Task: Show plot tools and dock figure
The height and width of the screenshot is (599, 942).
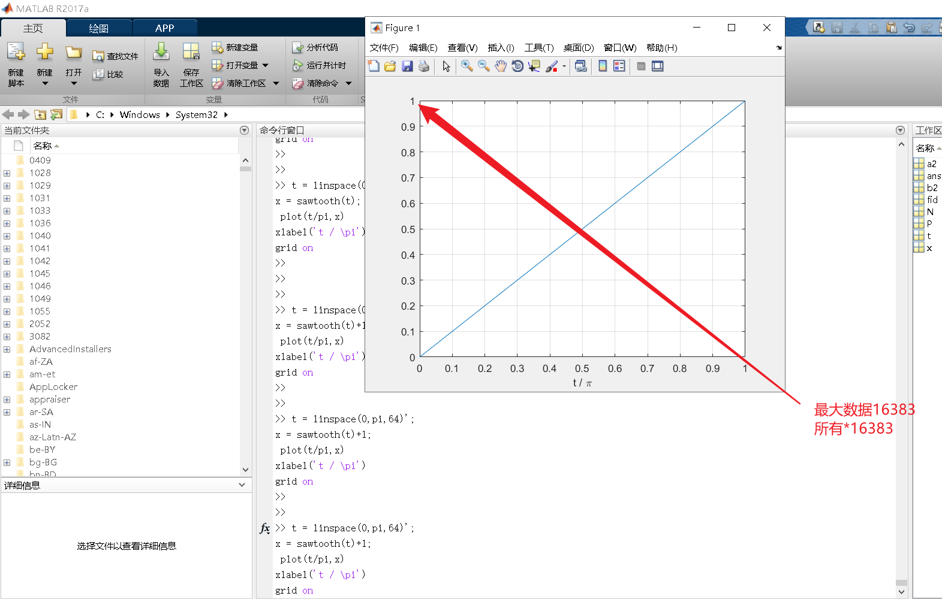Action: click(x=658, y=66)
